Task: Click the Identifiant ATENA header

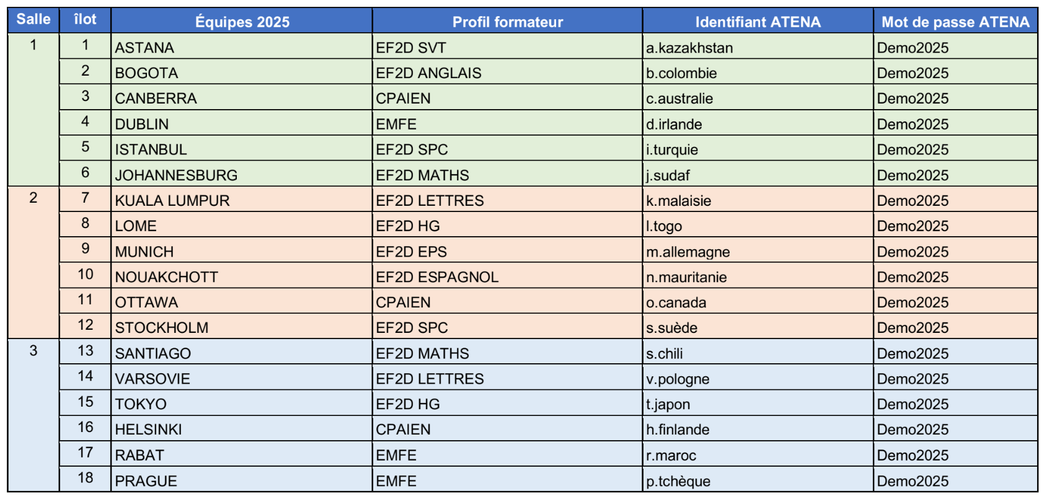Action: (758, 20)
